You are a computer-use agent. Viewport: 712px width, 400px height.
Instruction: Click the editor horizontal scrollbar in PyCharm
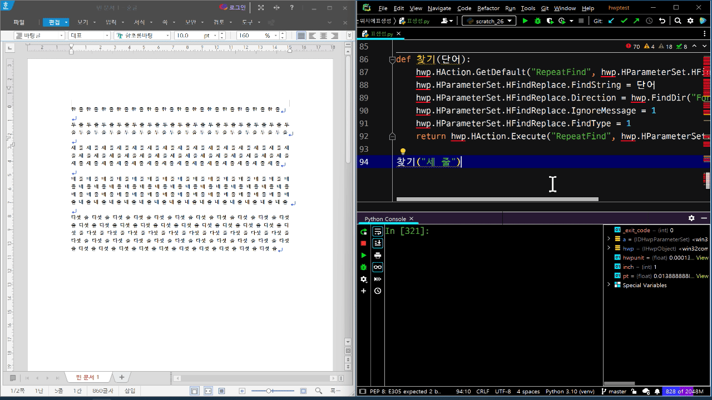(x=497, y=199)
